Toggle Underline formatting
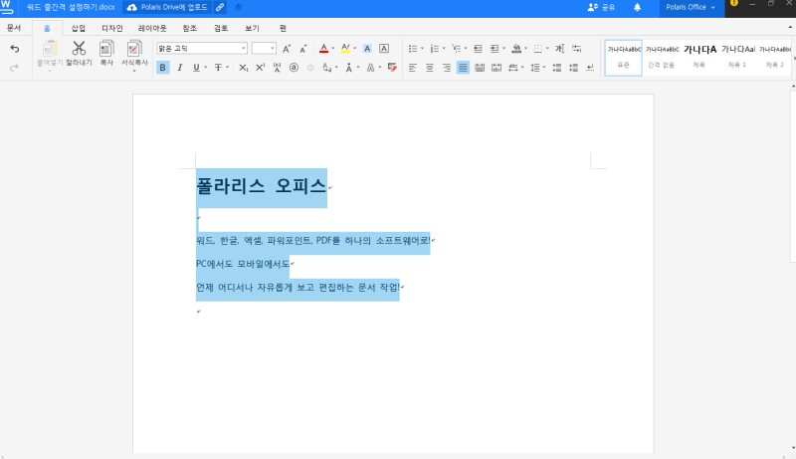The image size is (796, 459). [196, 68]
